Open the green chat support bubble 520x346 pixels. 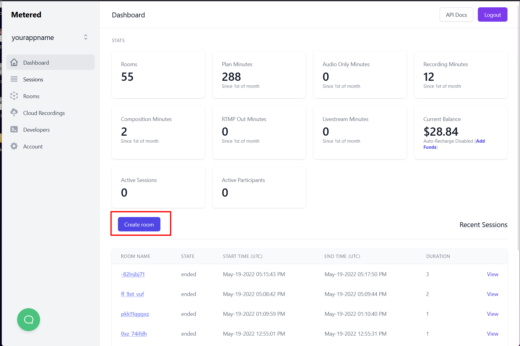coord(28,319)
